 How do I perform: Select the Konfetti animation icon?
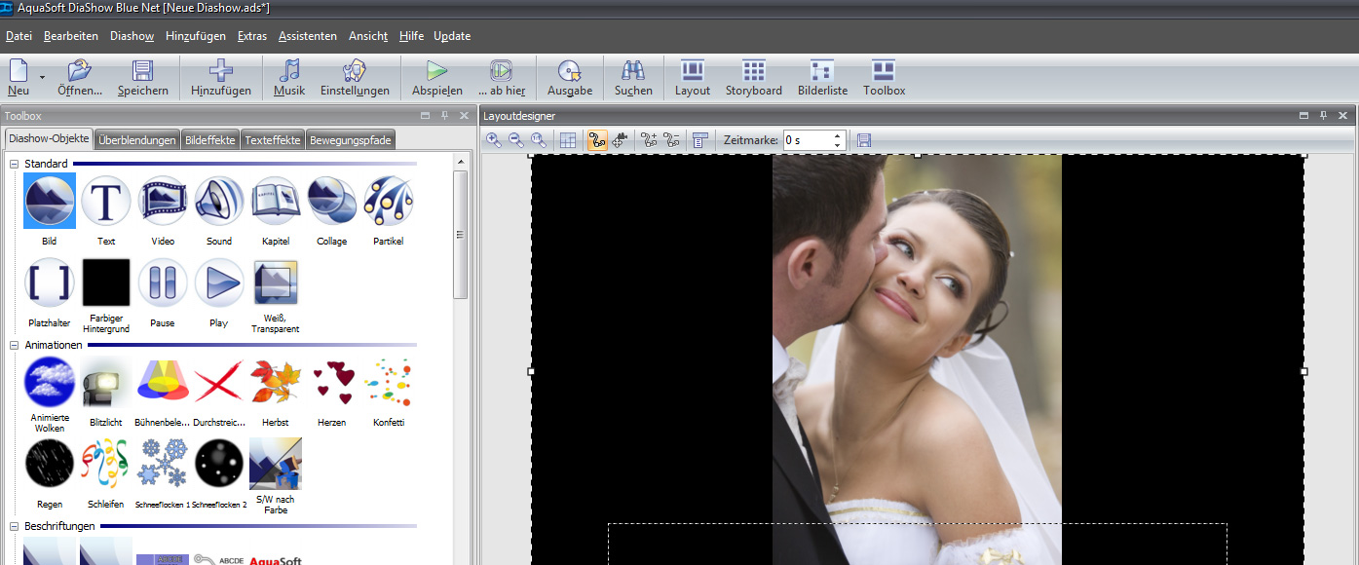(388, 382)
